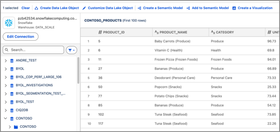
Task: Open the filter dropdown button
Action: click(x=72, y=50)
